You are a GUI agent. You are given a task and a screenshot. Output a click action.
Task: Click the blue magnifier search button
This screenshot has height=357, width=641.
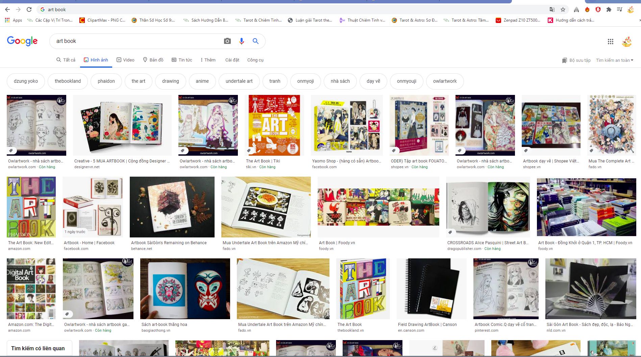tap(255, 41)
